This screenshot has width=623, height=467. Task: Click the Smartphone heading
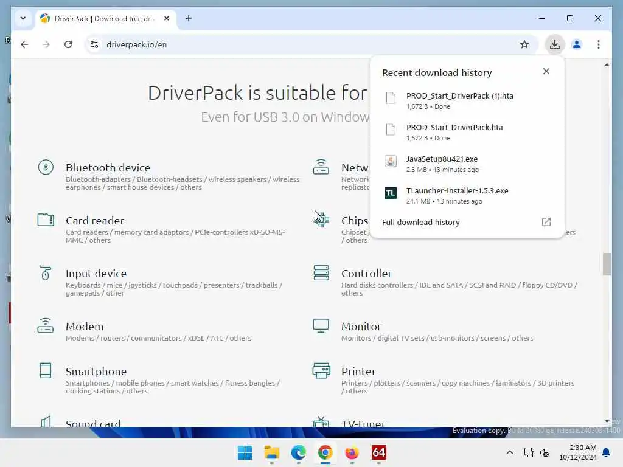point(96,372)
